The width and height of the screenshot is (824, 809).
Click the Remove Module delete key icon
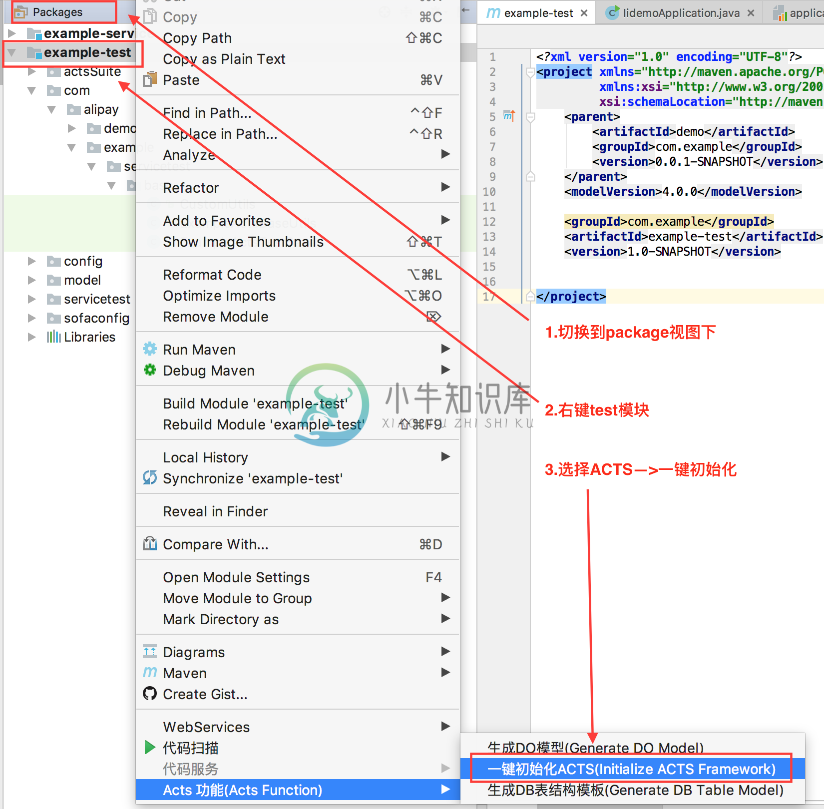click(434, 316)
